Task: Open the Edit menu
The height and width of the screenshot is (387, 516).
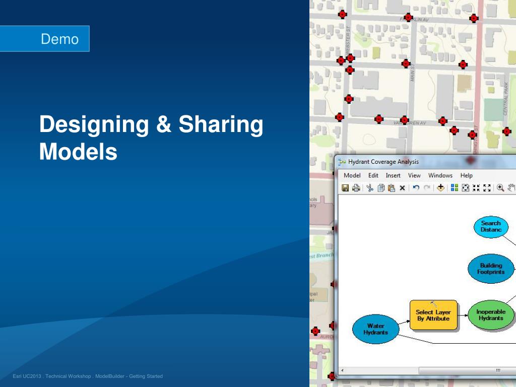Action: click(x=373, y=175)
